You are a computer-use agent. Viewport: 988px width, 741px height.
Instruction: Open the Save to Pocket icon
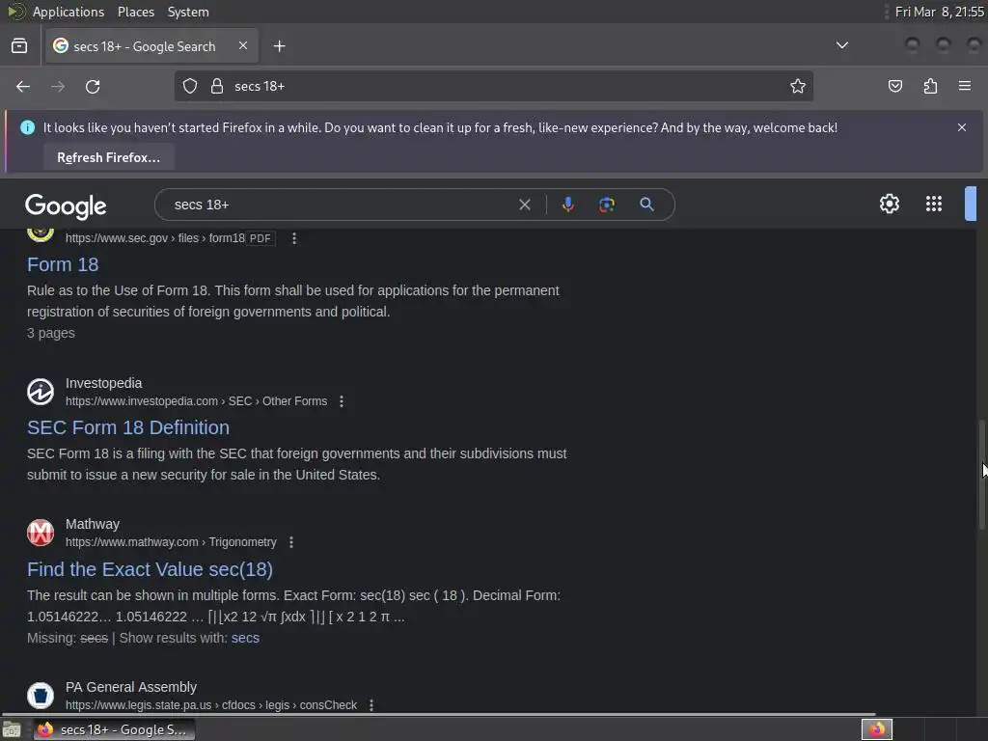pyautogui.click(x=894, y=86)
